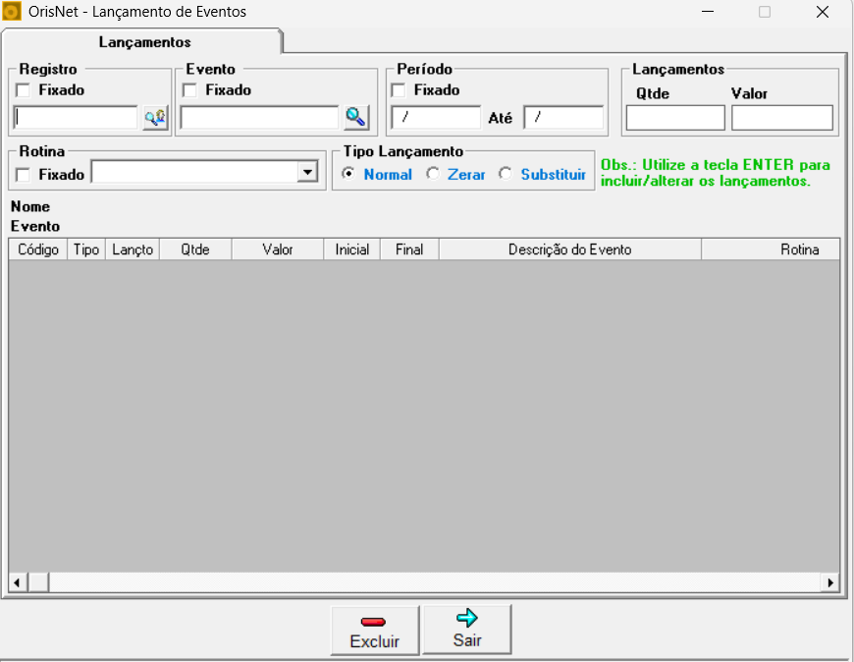Minimize the OrisNet window
Viewport: 854px width, 662px height.
(708, 12)
